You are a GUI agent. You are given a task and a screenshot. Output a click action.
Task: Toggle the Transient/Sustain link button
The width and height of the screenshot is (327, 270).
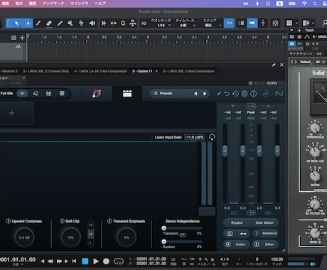[x=183, y=234]
